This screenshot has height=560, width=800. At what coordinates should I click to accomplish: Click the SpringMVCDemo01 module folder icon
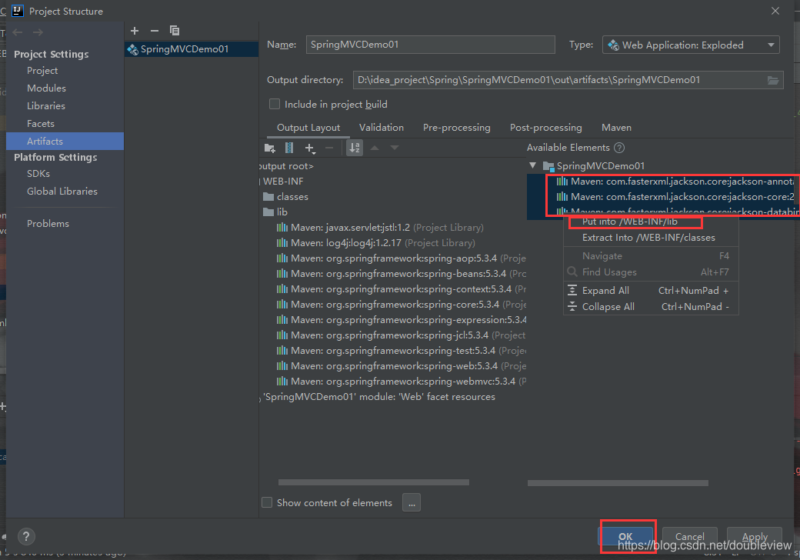[549, 166]
